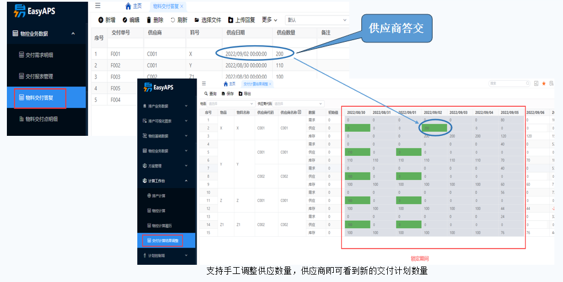This screenshot has height=282, width=563.
Task: Click the 删除 trash icon
Action: (148, 20)
